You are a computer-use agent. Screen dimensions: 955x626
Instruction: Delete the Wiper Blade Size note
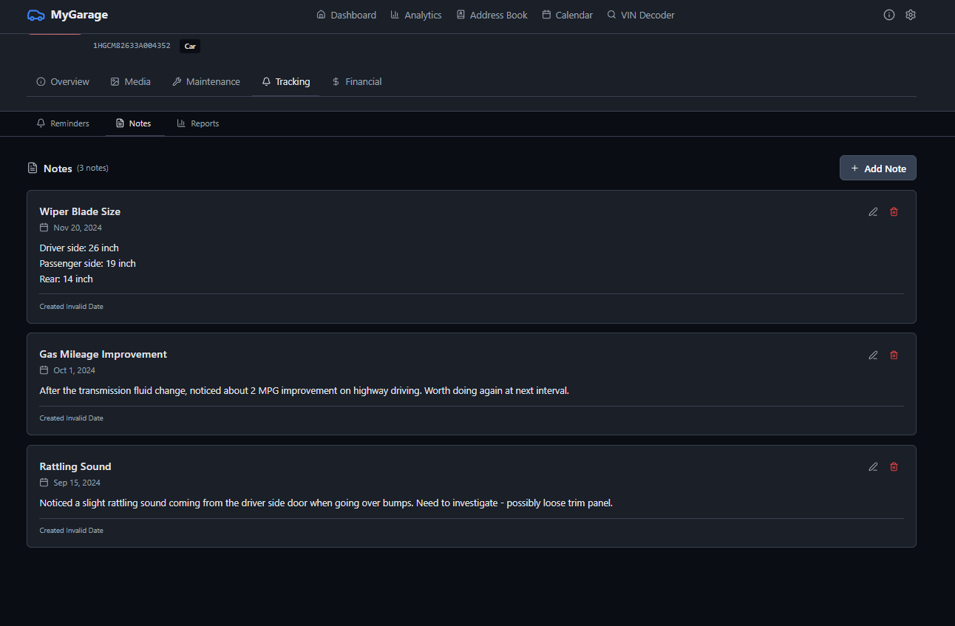pos(894,212)
